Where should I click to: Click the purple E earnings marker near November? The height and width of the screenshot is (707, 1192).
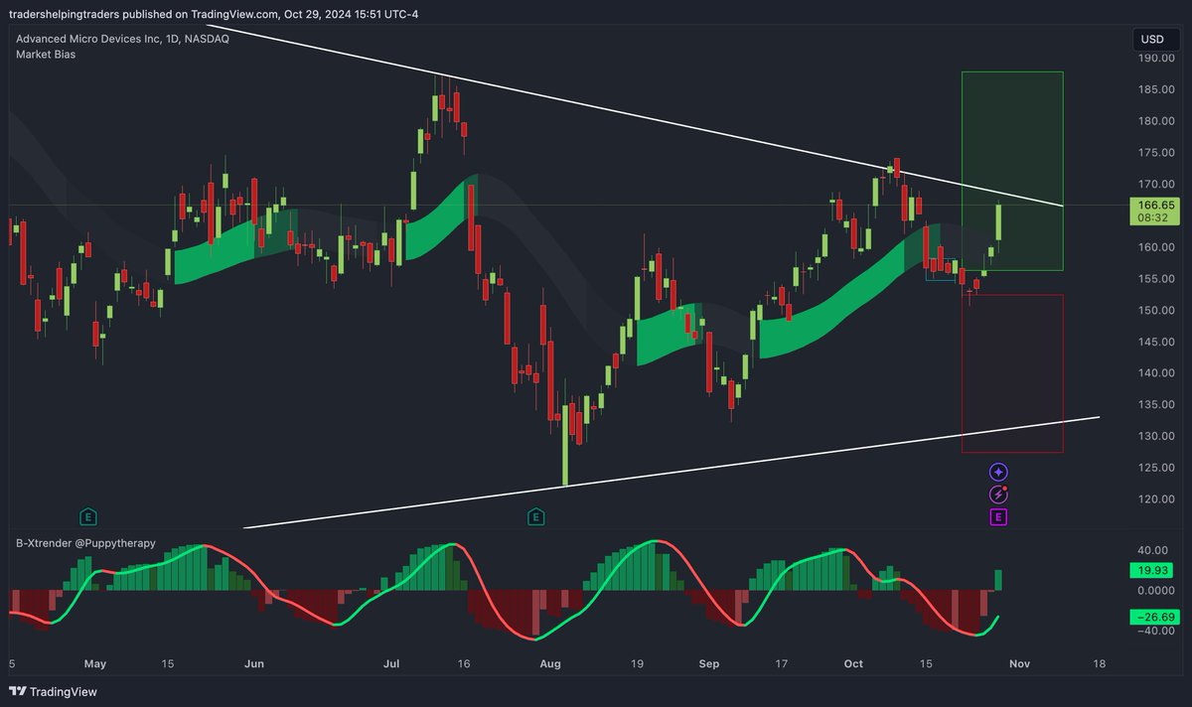click(x=998, y=516)
